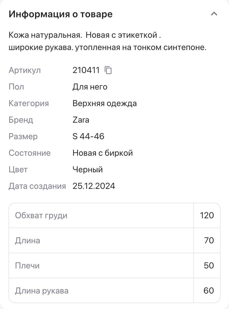This screenshot has height=309, width=229.
Task: Click the S 44-46 size value
Action: pos(88,136)
